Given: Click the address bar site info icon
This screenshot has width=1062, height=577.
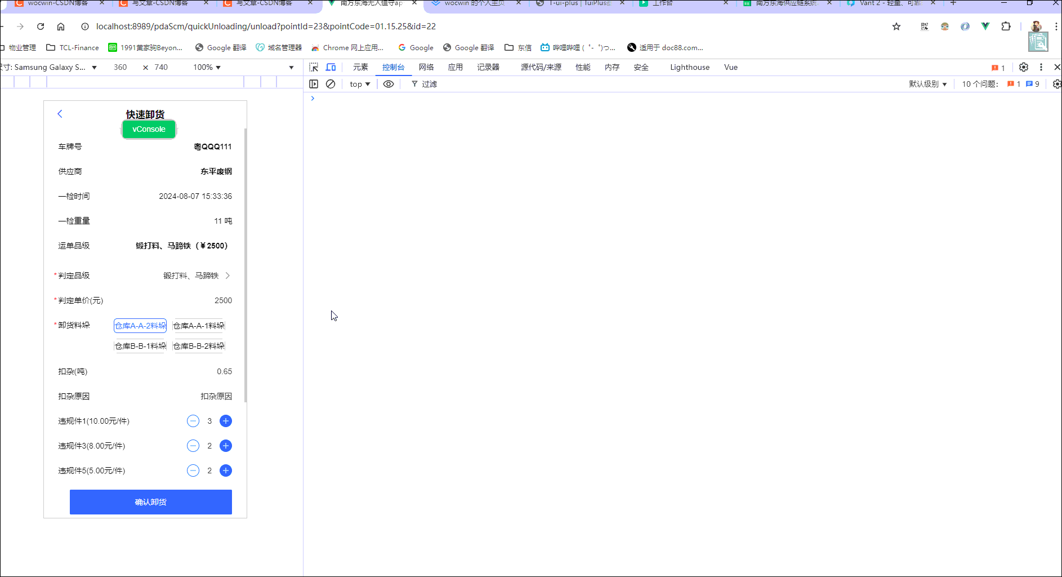Looking at the screenshot, I should coord(85,26).
